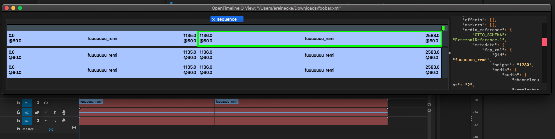Select the first clip in the middle track

coord(102,55)
